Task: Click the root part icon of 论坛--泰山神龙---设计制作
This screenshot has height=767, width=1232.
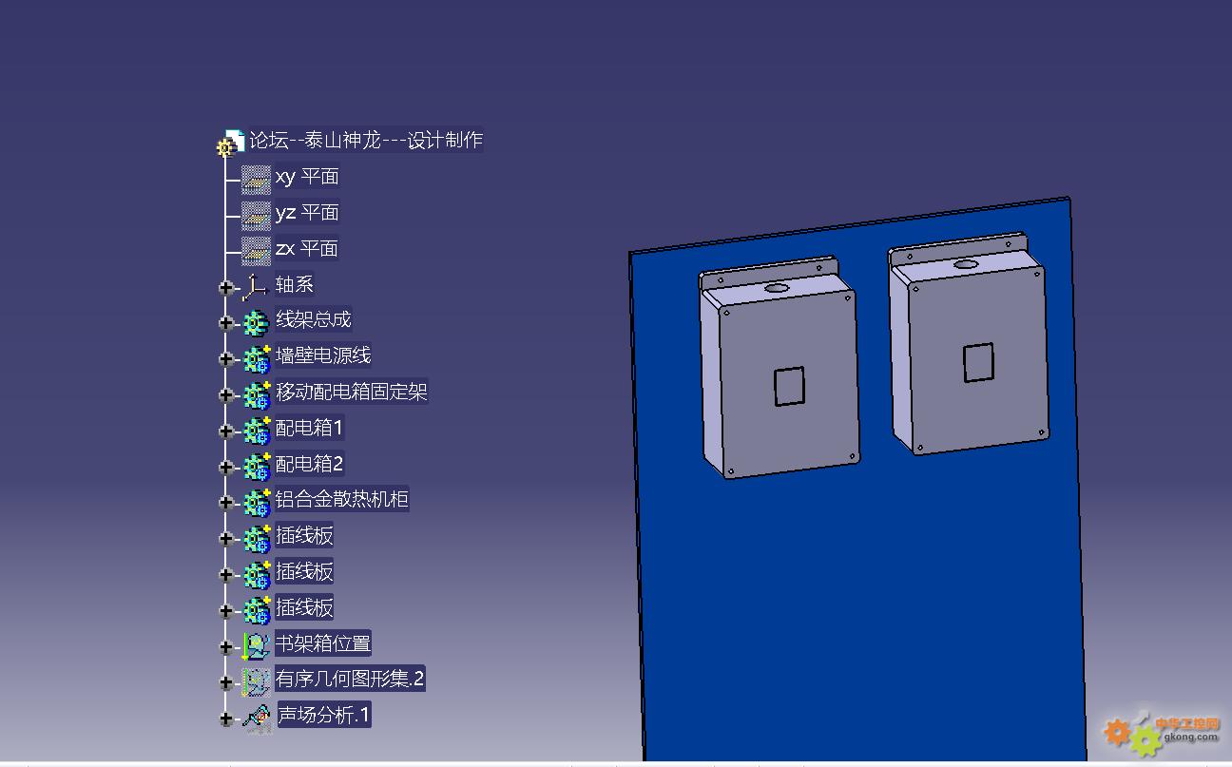Action: tap(230, 143)
